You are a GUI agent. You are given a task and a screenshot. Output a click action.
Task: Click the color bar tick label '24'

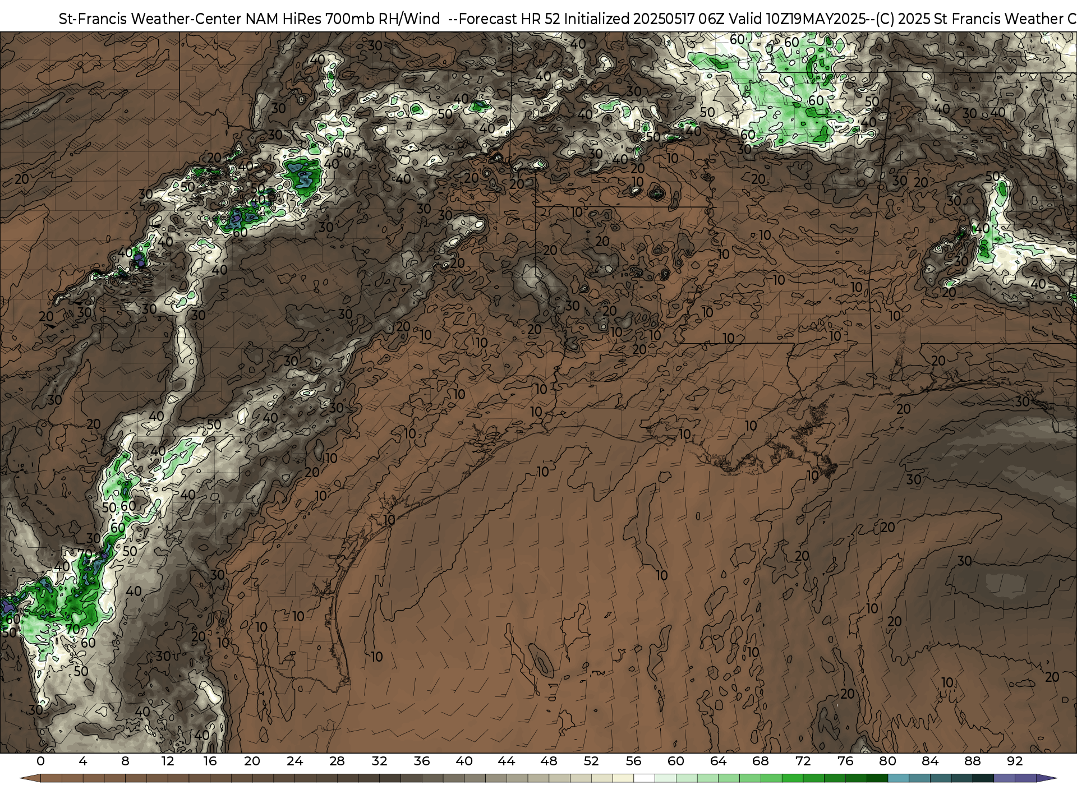click(294, 761)
